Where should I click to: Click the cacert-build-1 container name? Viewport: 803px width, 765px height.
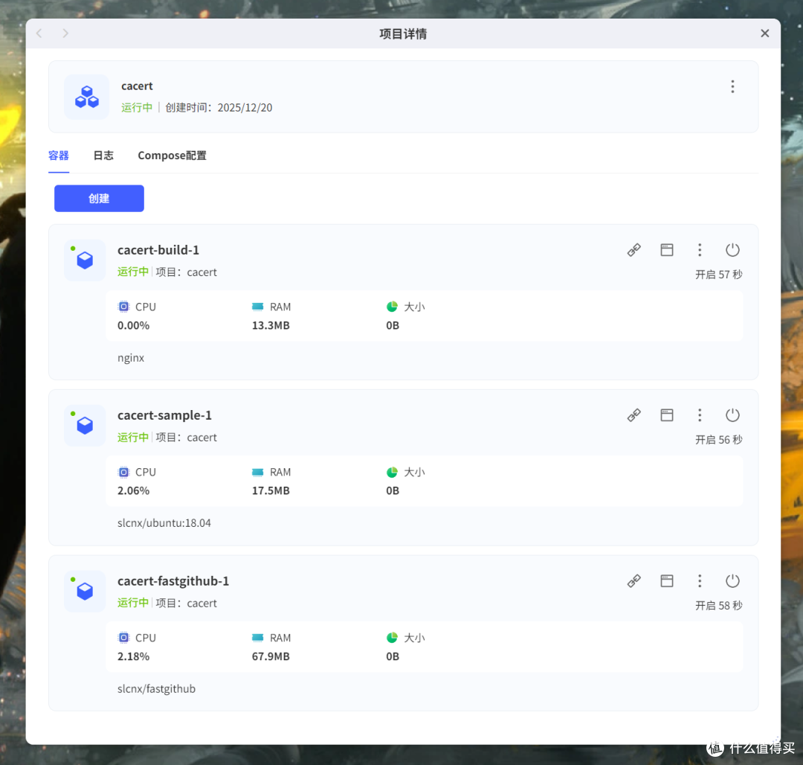(158, 250)
